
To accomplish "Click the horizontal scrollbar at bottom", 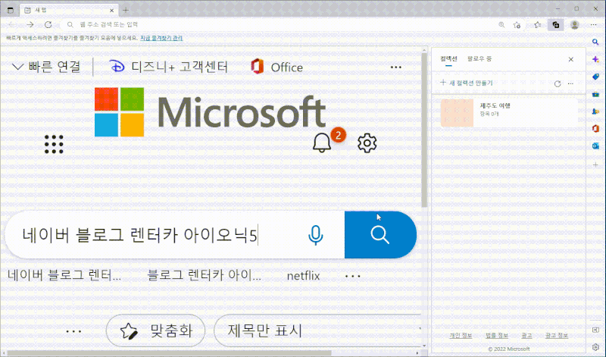I will coord(169,352).
